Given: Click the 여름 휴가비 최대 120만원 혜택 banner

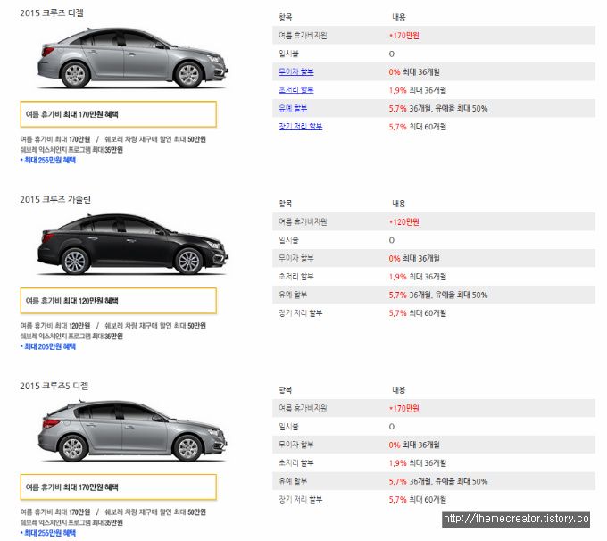Looking at the screenshot, I should [119, 301].
